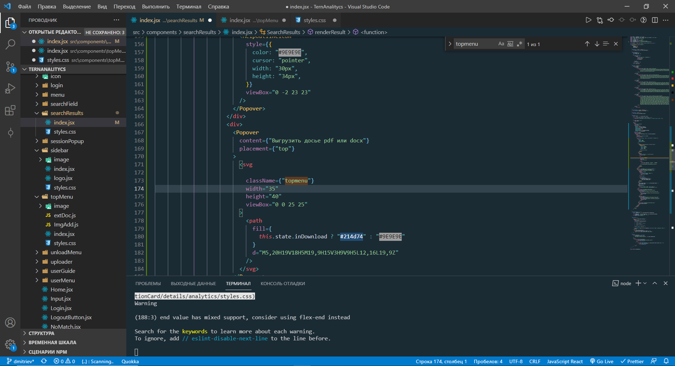The image size is (675, 366).
Task: Switch to the Консоль отладки panel tab
Action: pos(282,283)
